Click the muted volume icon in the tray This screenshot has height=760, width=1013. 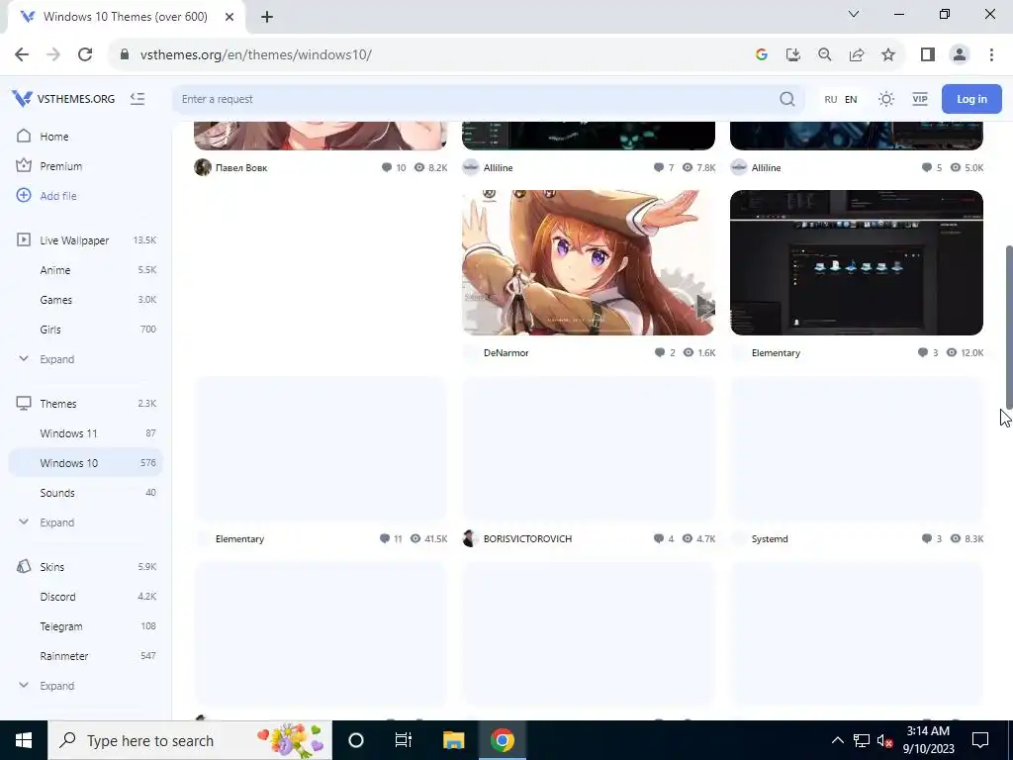coord(884,740)
